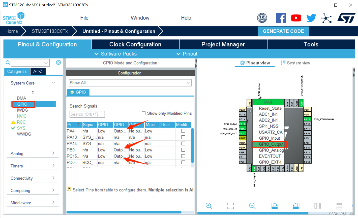The height and width of the screenshot is (218, 358).
Task: Zoom in on the chip pinout view
Action: click(x=209, y=206)
